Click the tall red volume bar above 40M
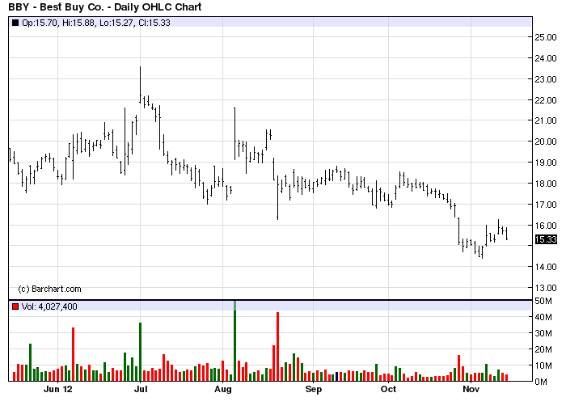Viewport: 566px width, 414px height. coord(277,347)
